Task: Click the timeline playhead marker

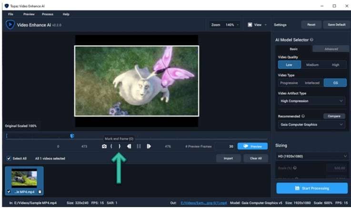Action: [72, 136]
